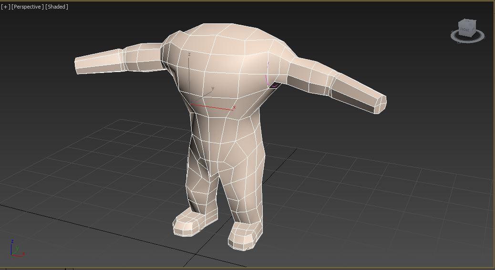Click the Z axis label of gizmo
Image resolution: width=495 pixels, height=270 pixels.
tap(189, 54)
